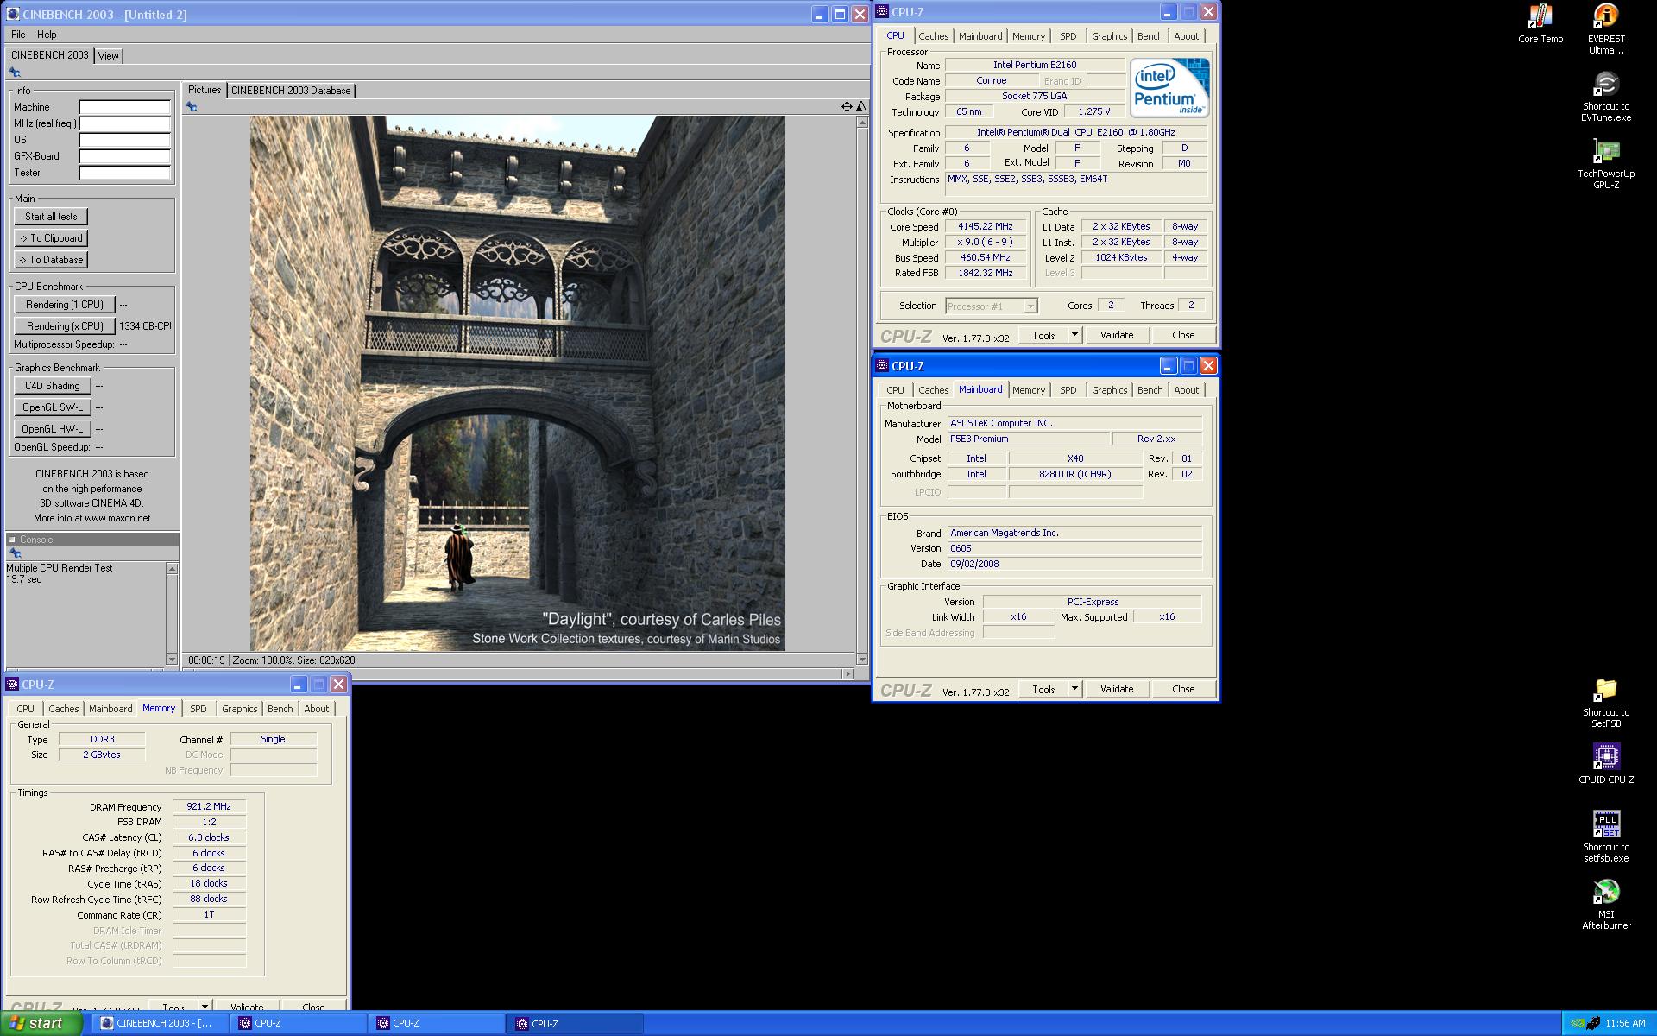Open the File menu in CINEBENCH
This screenshot has width=1657, height=1036.
pyautogui.click(x=18, y=35)
